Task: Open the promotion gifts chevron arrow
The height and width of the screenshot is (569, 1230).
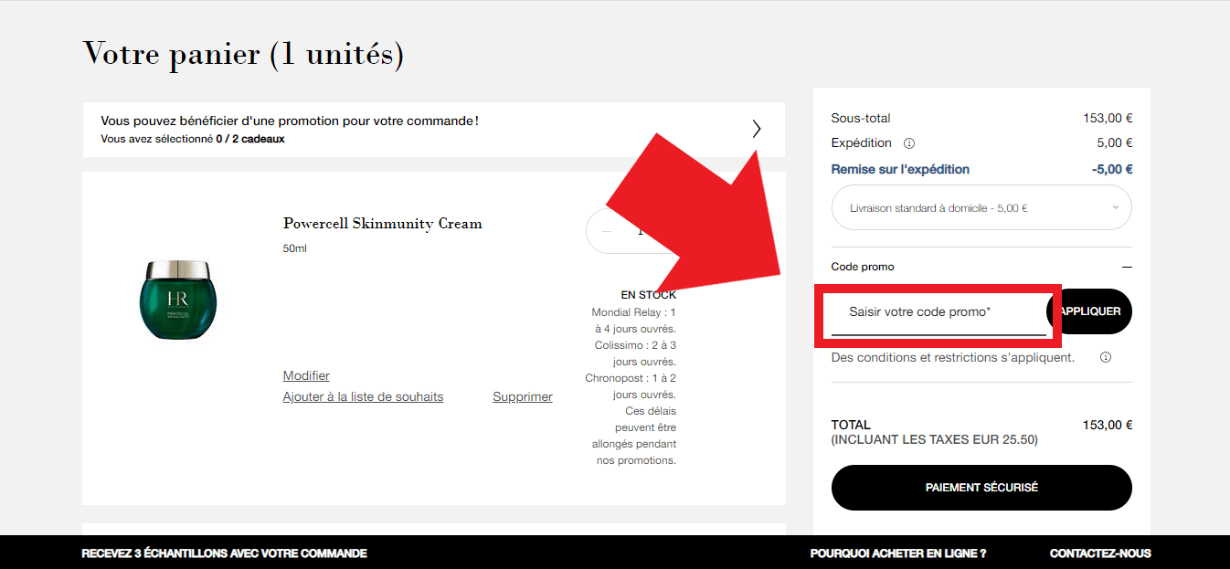Action: tap(757, 129)
